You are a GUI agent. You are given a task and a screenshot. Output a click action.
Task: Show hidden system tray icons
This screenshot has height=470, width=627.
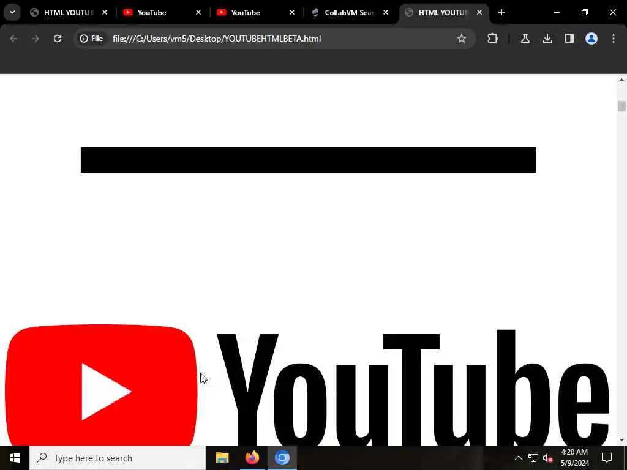[x=518, y=458]
